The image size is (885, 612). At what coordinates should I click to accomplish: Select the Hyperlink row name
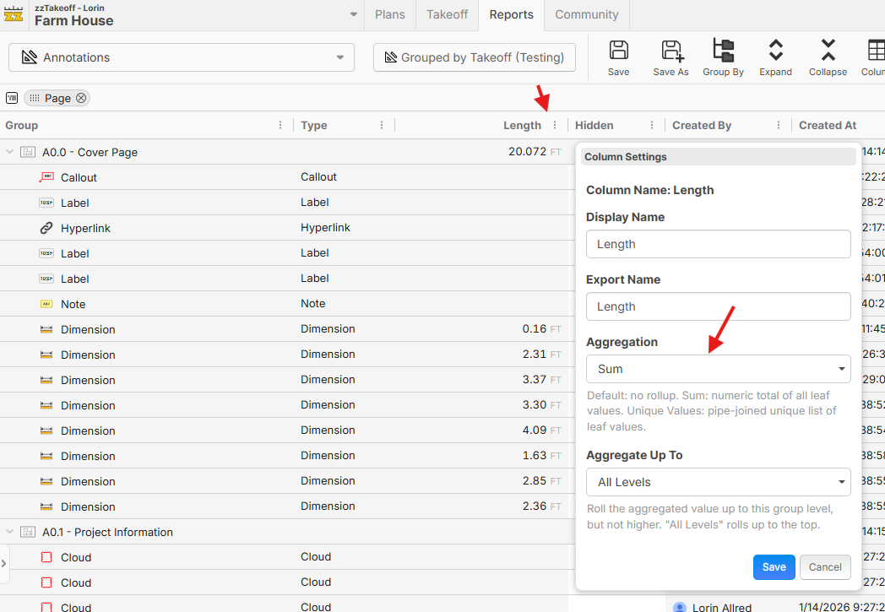[85, 228]
